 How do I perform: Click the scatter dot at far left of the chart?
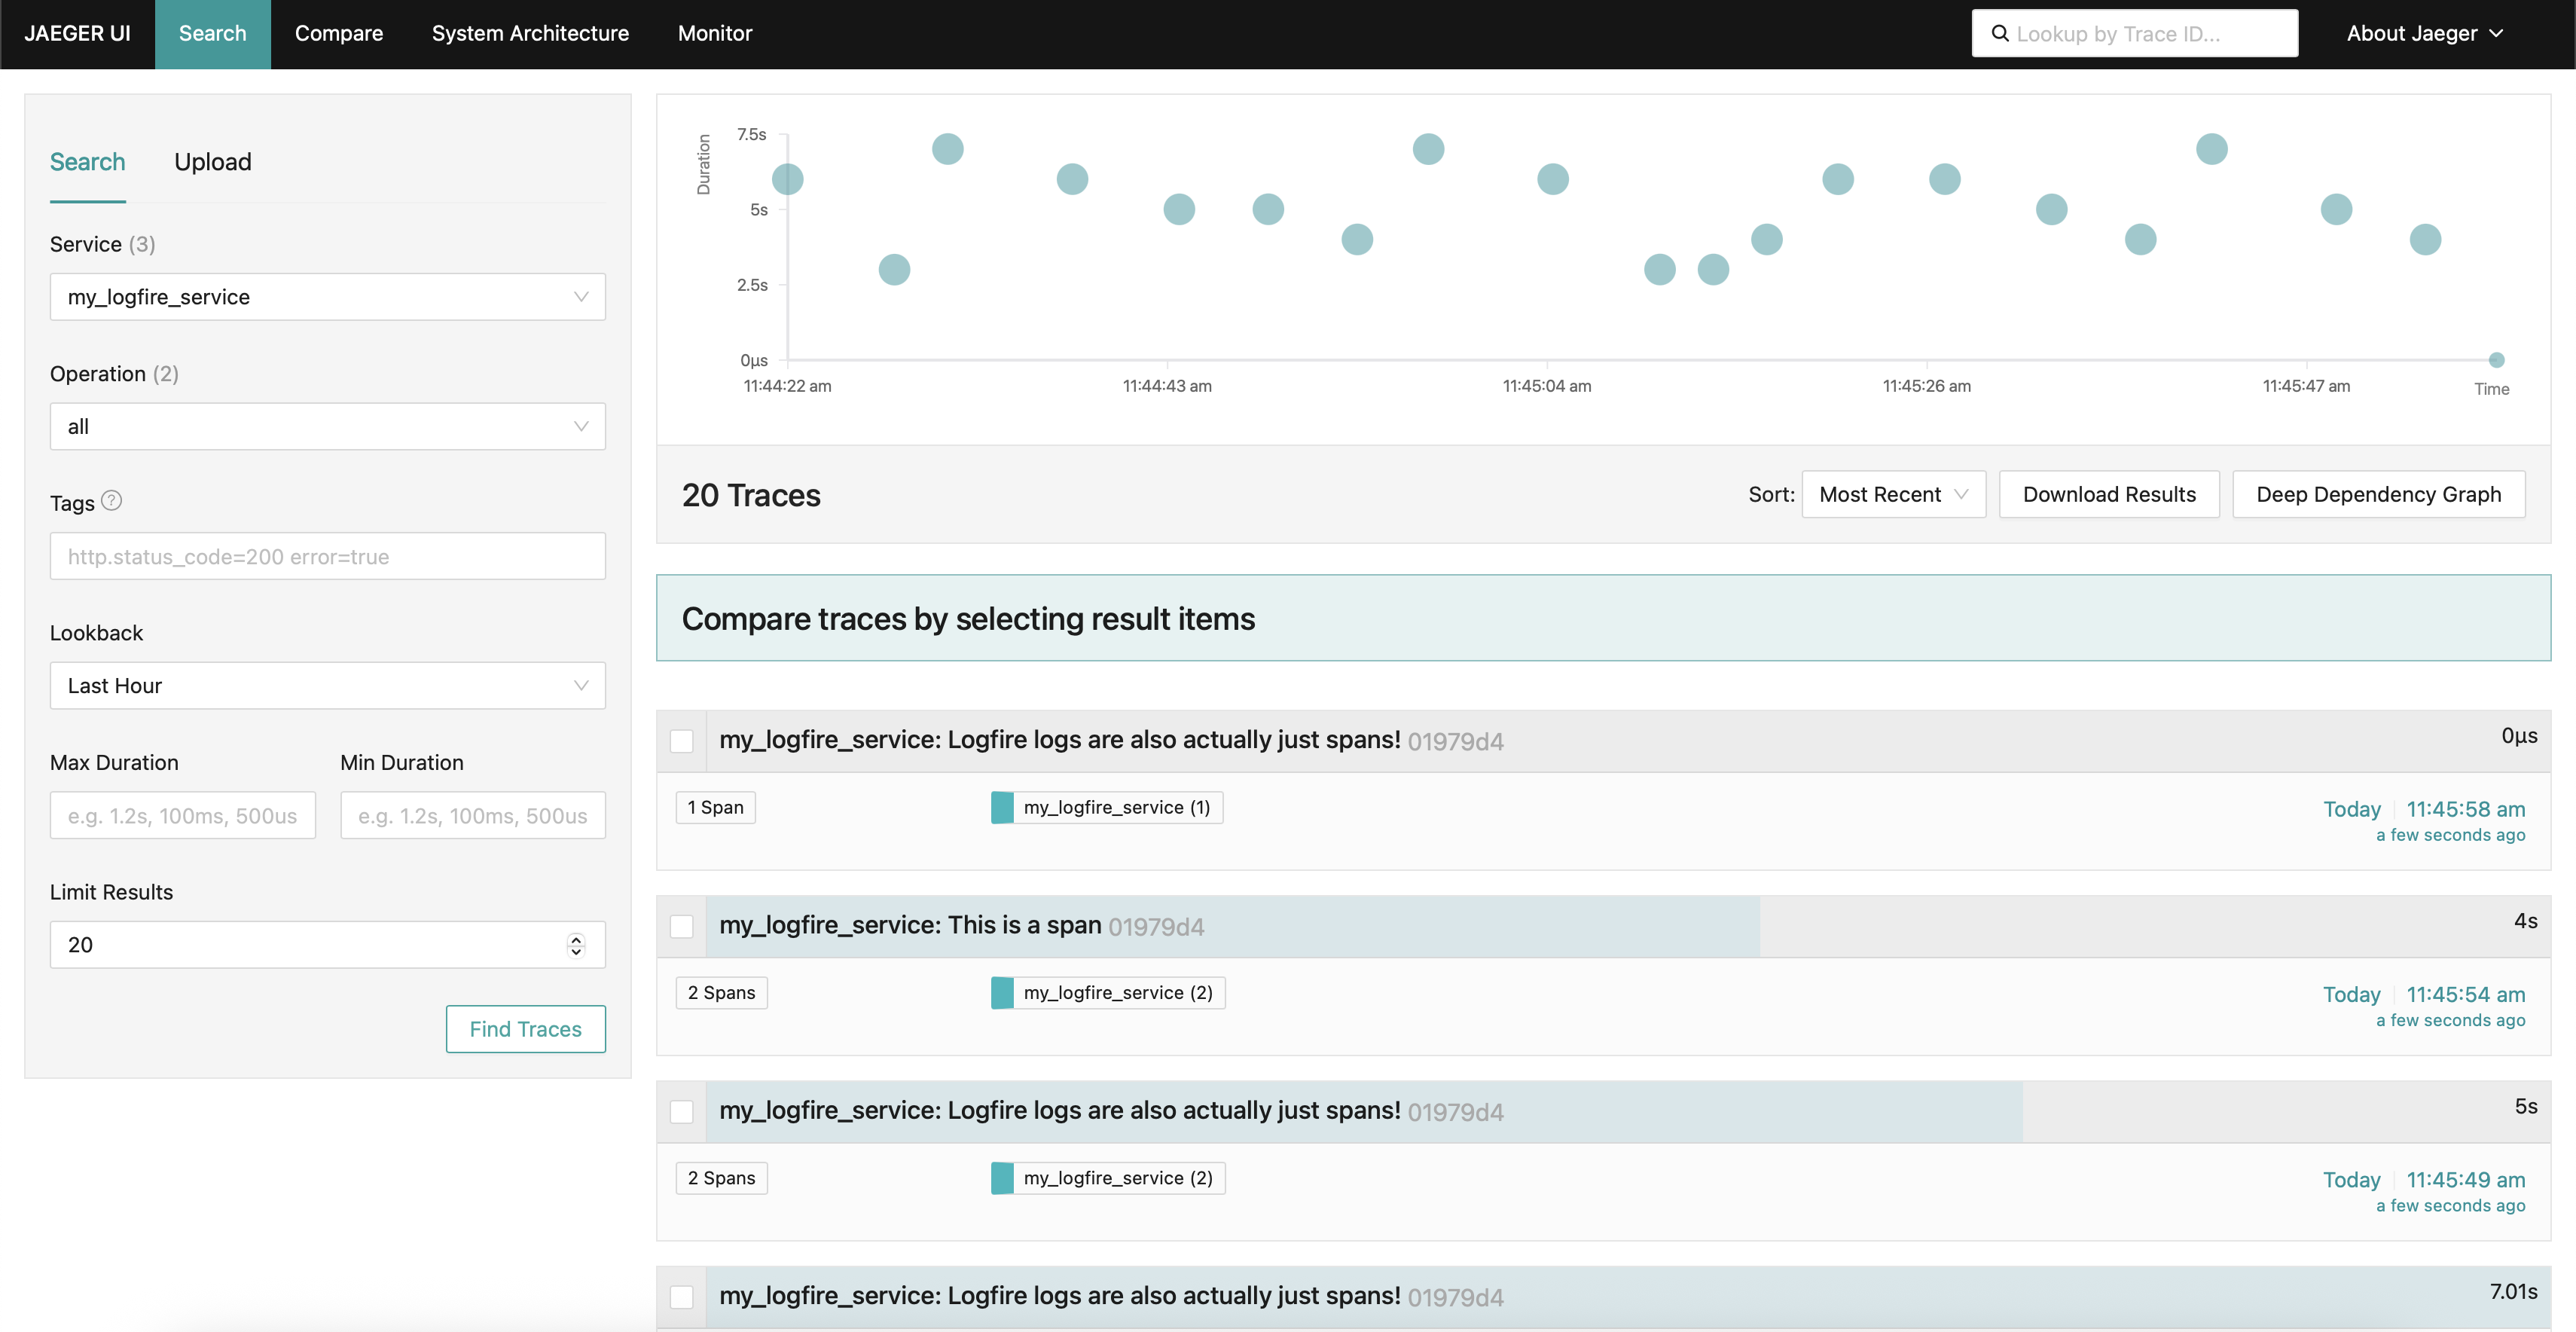[x=788, y=179]
